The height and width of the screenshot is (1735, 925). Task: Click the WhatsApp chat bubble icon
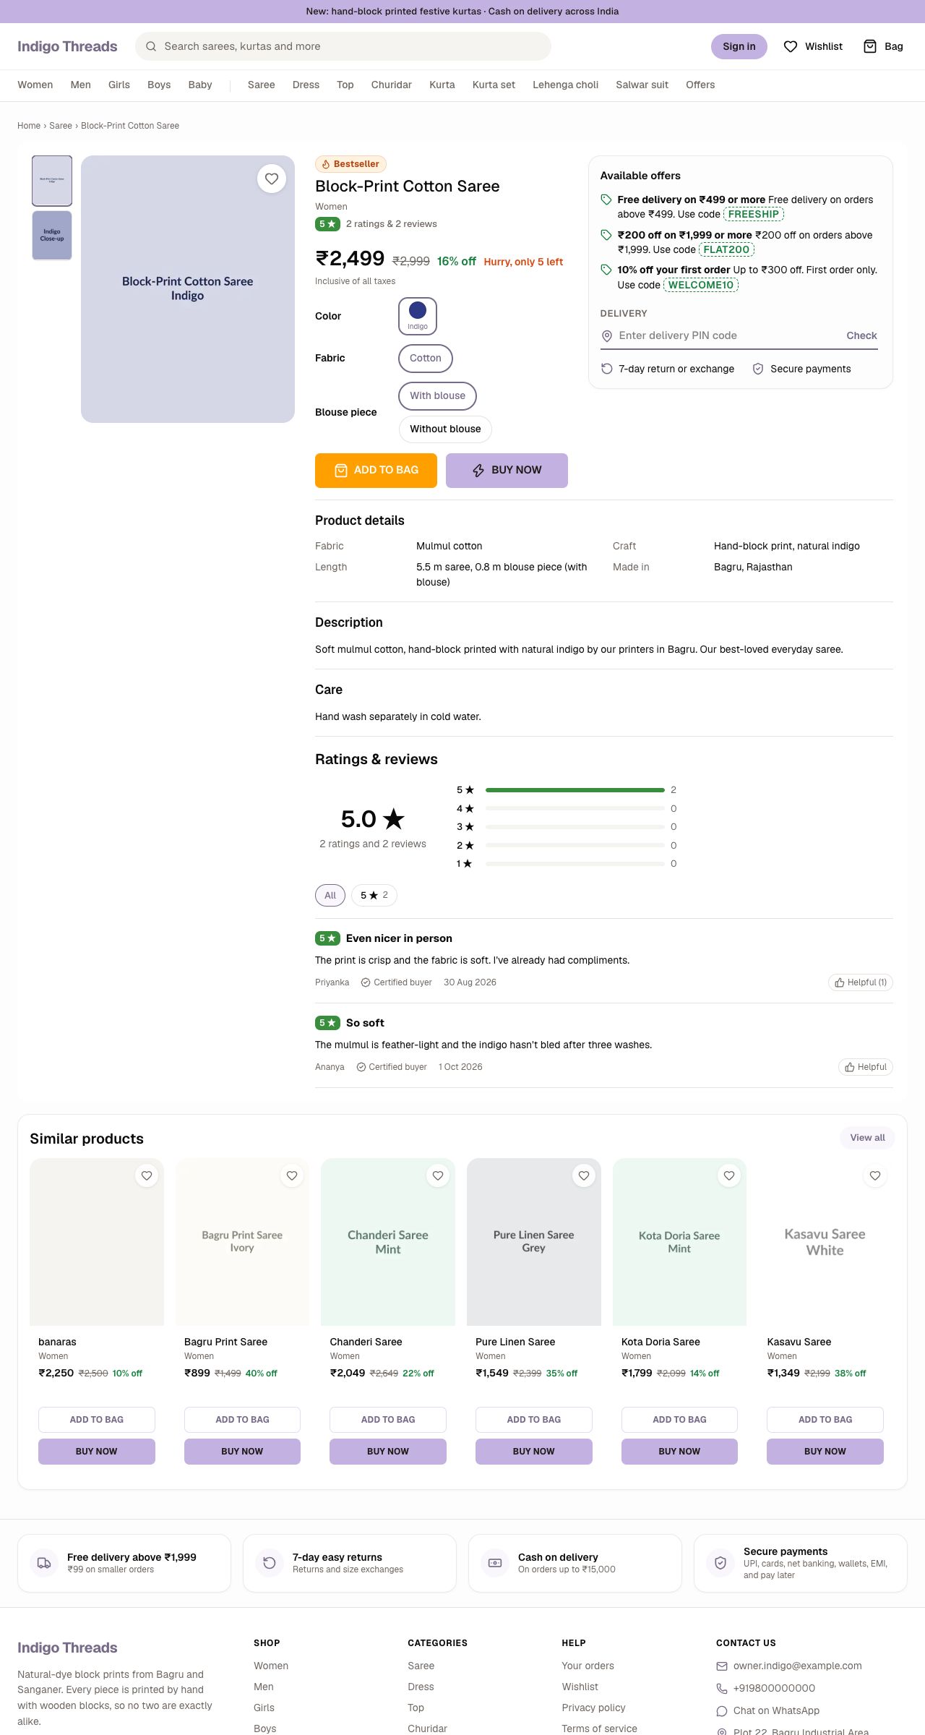tap(722, 1710)
